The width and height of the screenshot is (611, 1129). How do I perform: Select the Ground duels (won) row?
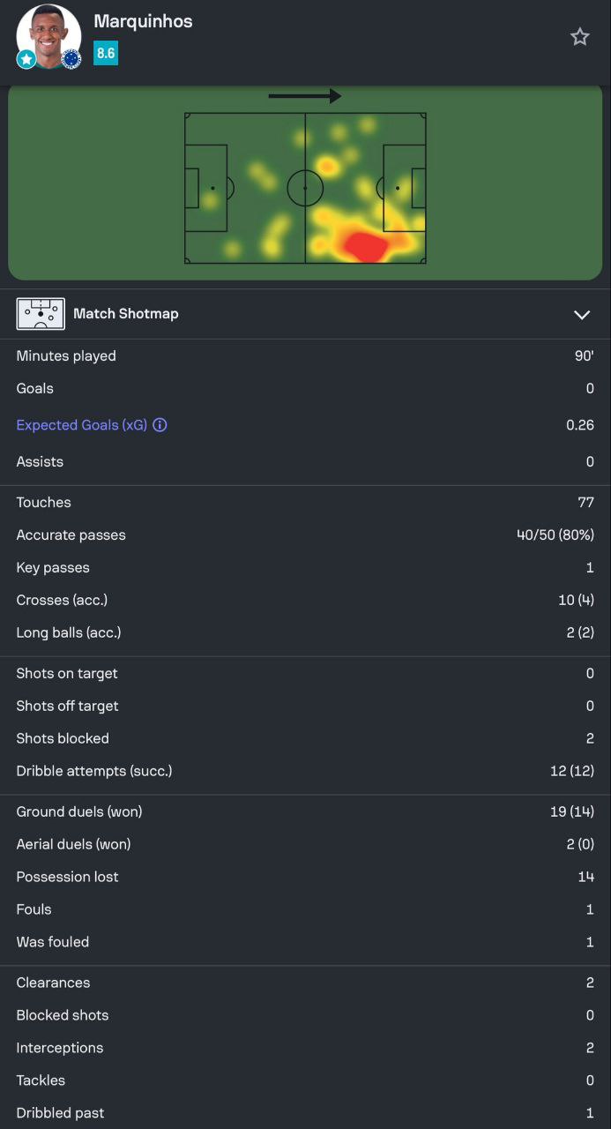[x=305, y=811]
